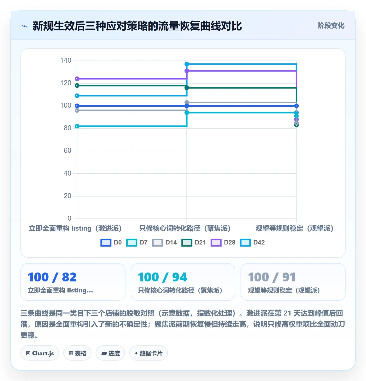Image resolution: width=366 pixels, height=381 pixels.
Task: Select the 表格 chip
Action: 77,353
